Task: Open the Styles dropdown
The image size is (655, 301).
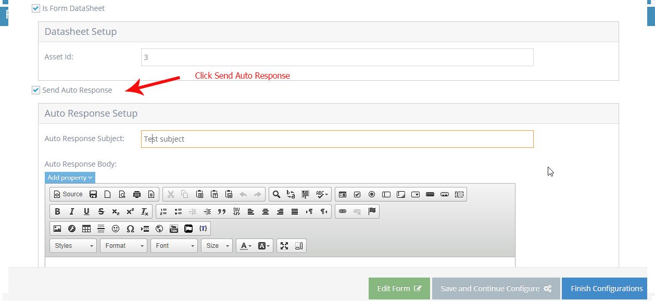Action: pos(73,246)
